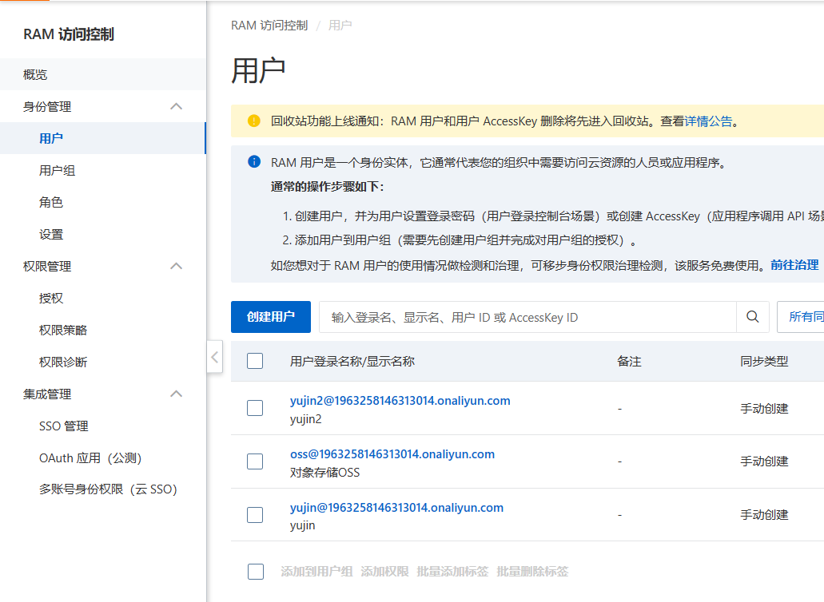Collapse the 身份管理 section
This screenshot has width=824, height=602.
click(x=176, y=106)
